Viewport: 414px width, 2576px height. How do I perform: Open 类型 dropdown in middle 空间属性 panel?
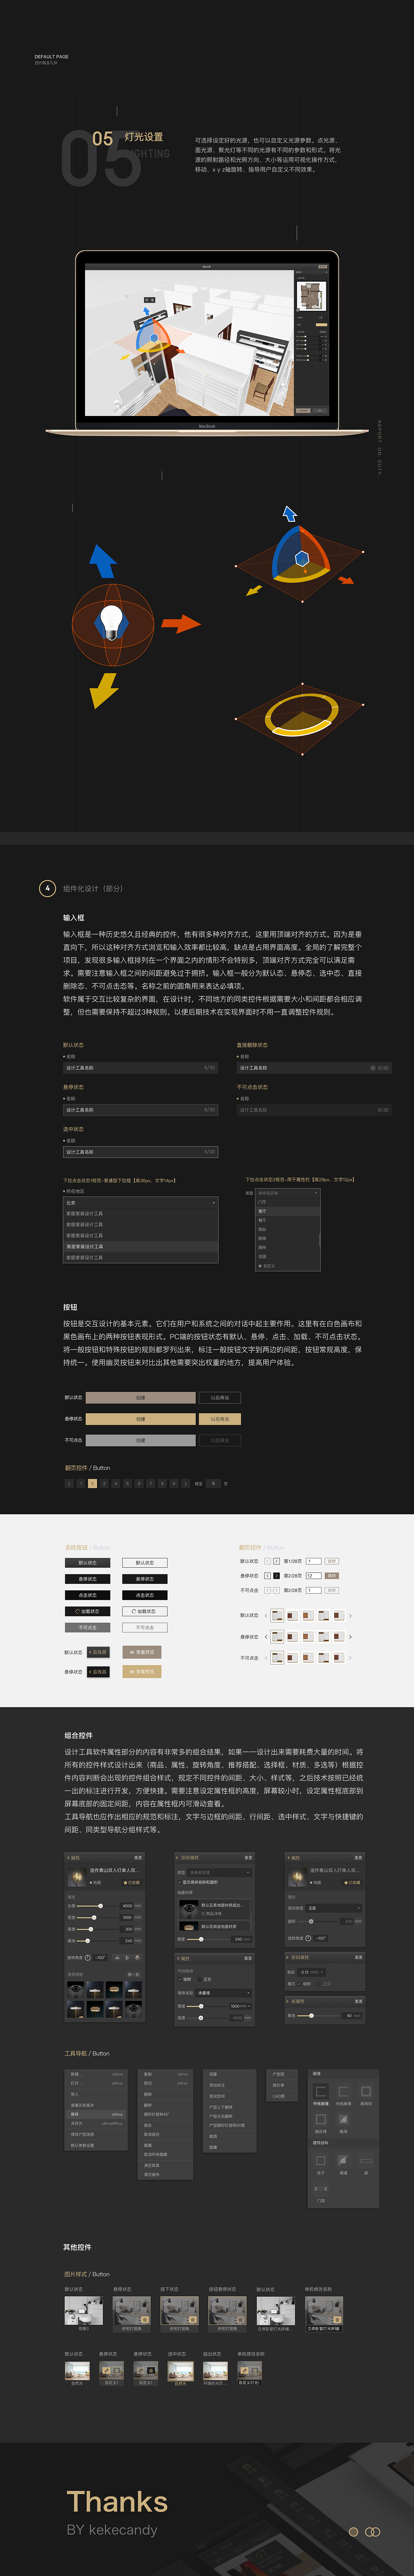[220, 1873]
